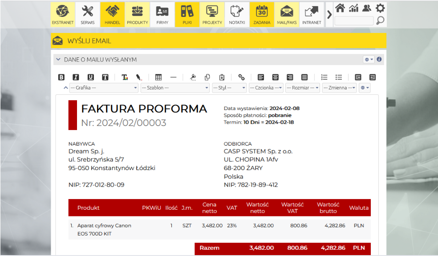The image size is (438, 256).
Task: Open the HANDEL module tab
Action: [x=112, y=15]
